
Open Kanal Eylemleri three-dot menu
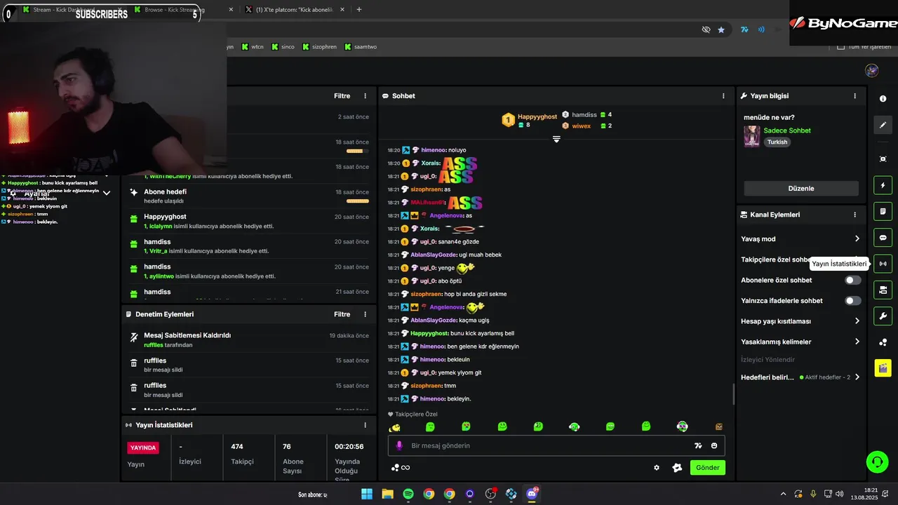click(x=855, y=215)
